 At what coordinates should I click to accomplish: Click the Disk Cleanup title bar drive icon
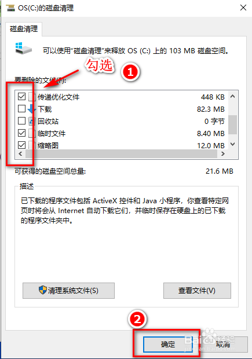(x=10, y=8)
